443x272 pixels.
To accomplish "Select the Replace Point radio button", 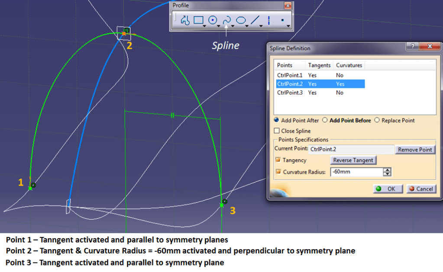I will pos(377,121).
